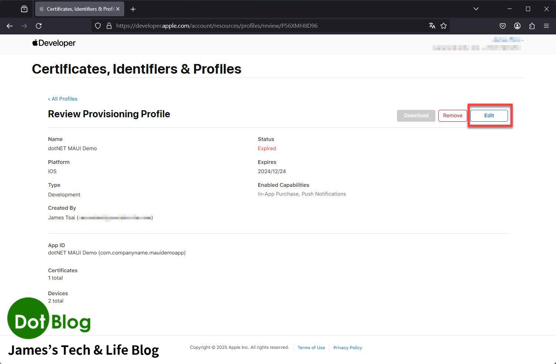View site security padlock information

109,26
